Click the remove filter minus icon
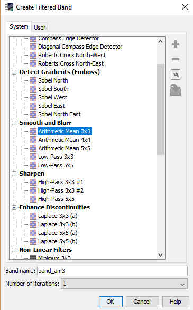Screen dimensions: 193x310 [176, 59]
